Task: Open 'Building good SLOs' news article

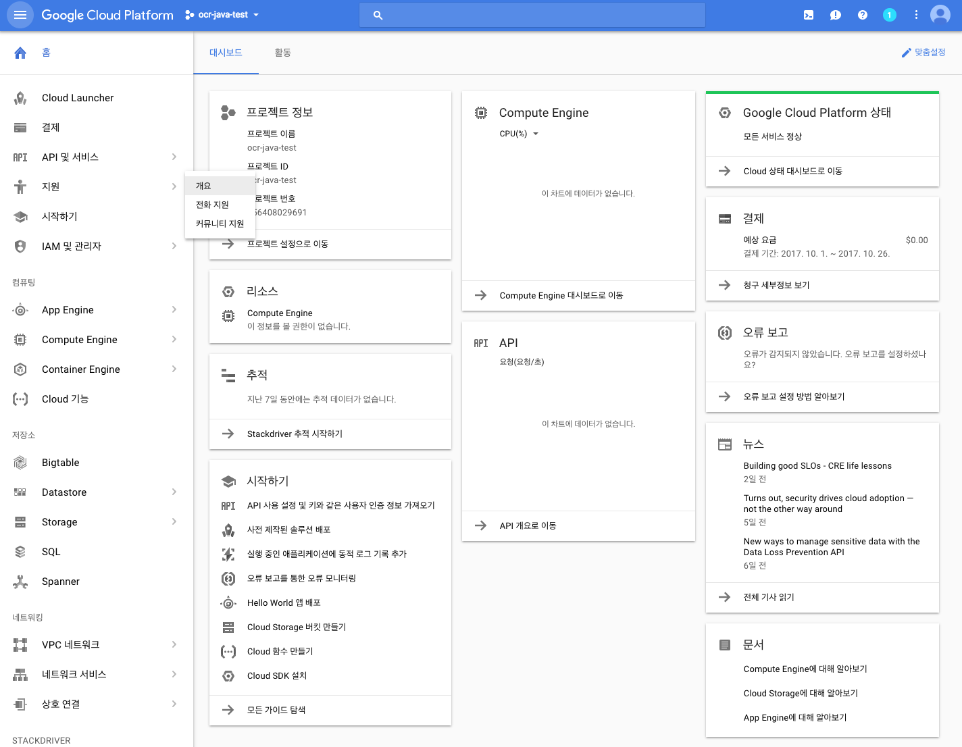Action: coord(817,466)
